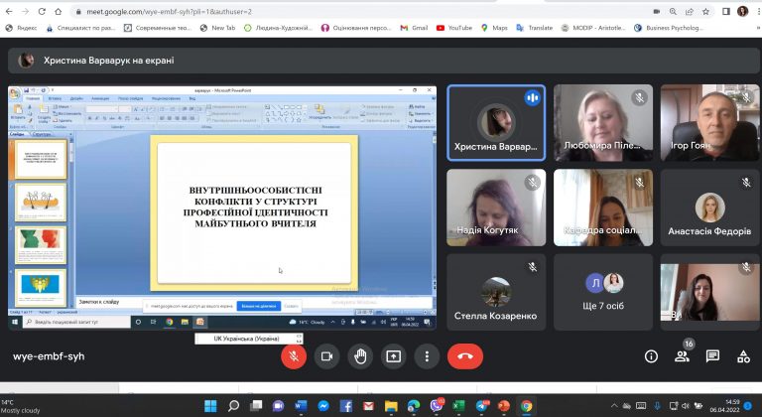Show the participants list panel
The image size is (762, 417).
pyautogui.click(x=682, y=356)
